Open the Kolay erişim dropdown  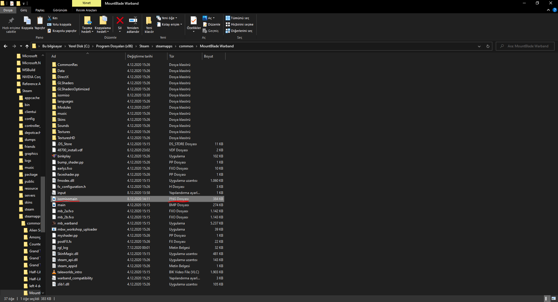pyautogui.click(x=169, y=24)
